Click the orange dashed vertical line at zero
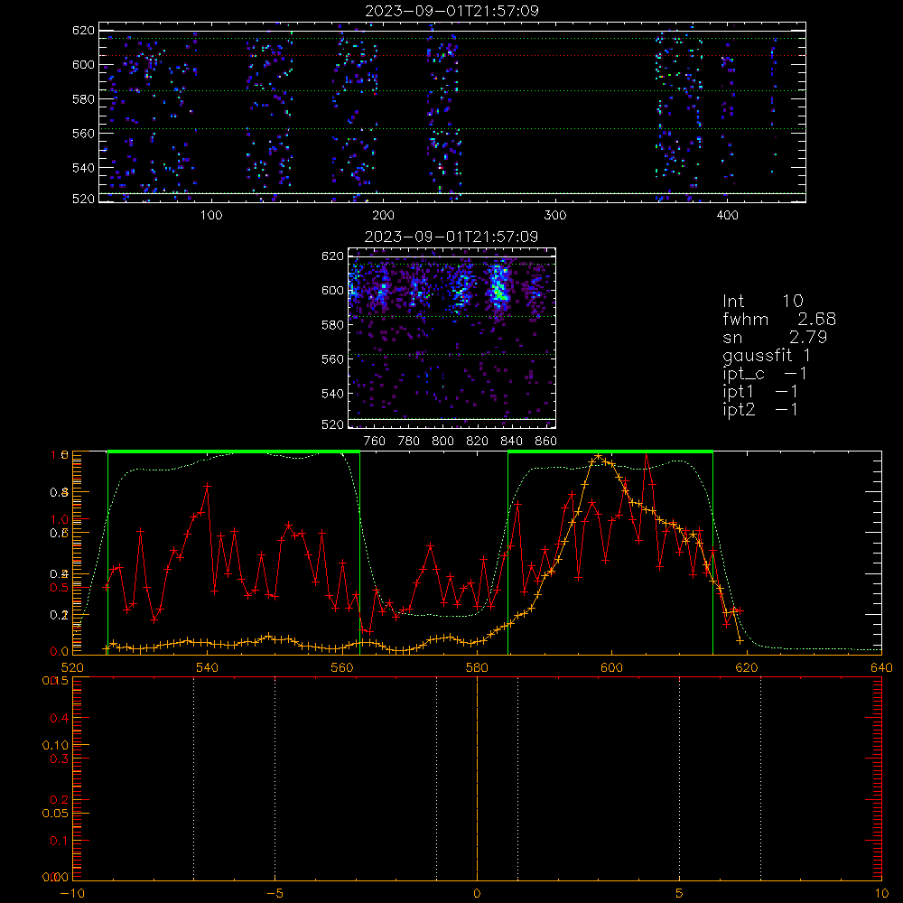The width and height of the screenshot is (903, 903). [477, 779]
